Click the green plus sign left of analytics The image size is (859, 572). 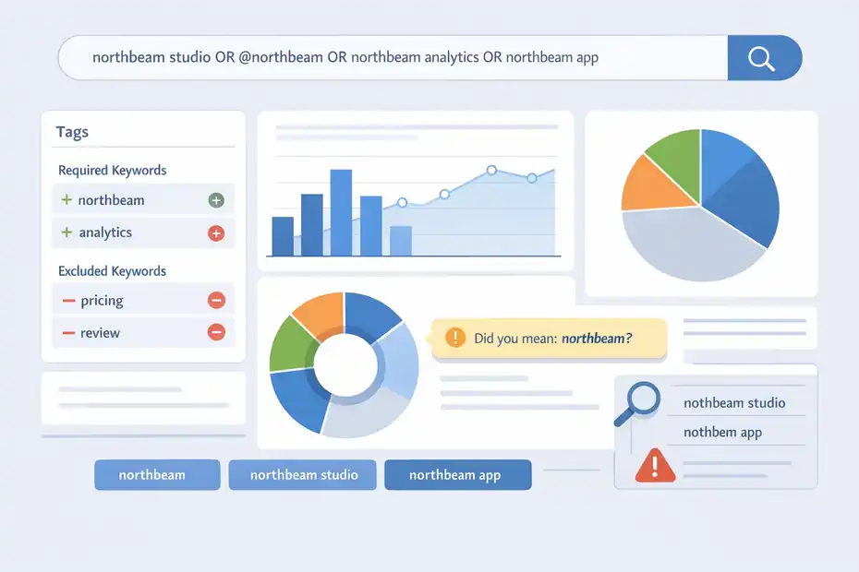click(67, 232)
